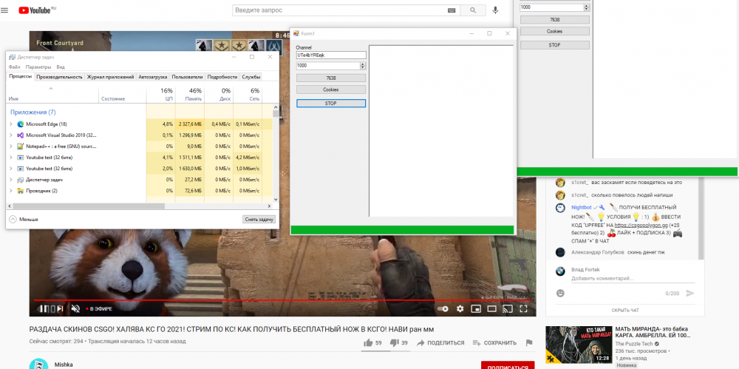Open the YouTube hamburger guide menu
The image size is (739, 369).
click(6, 10)
